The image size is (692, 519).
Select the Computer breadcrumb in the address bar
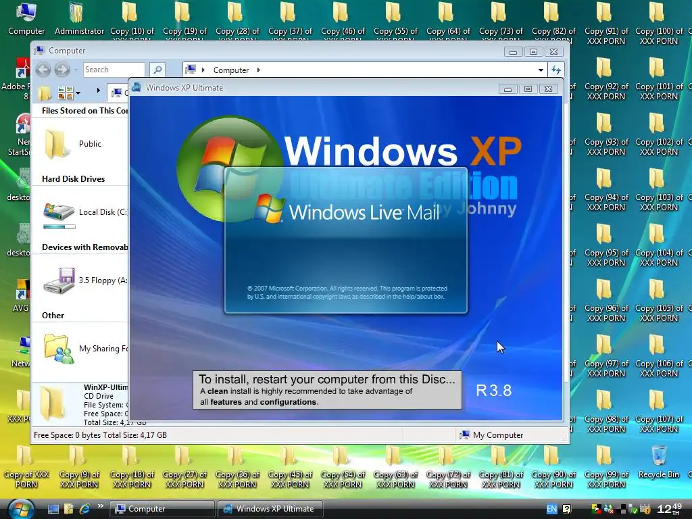pos(231,70)
